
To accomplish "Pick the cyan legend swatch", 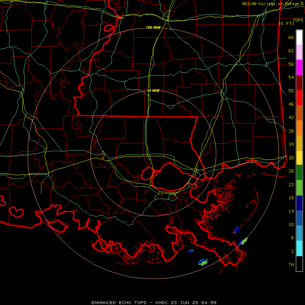I will pyautogui.click(x=299, y=248).
